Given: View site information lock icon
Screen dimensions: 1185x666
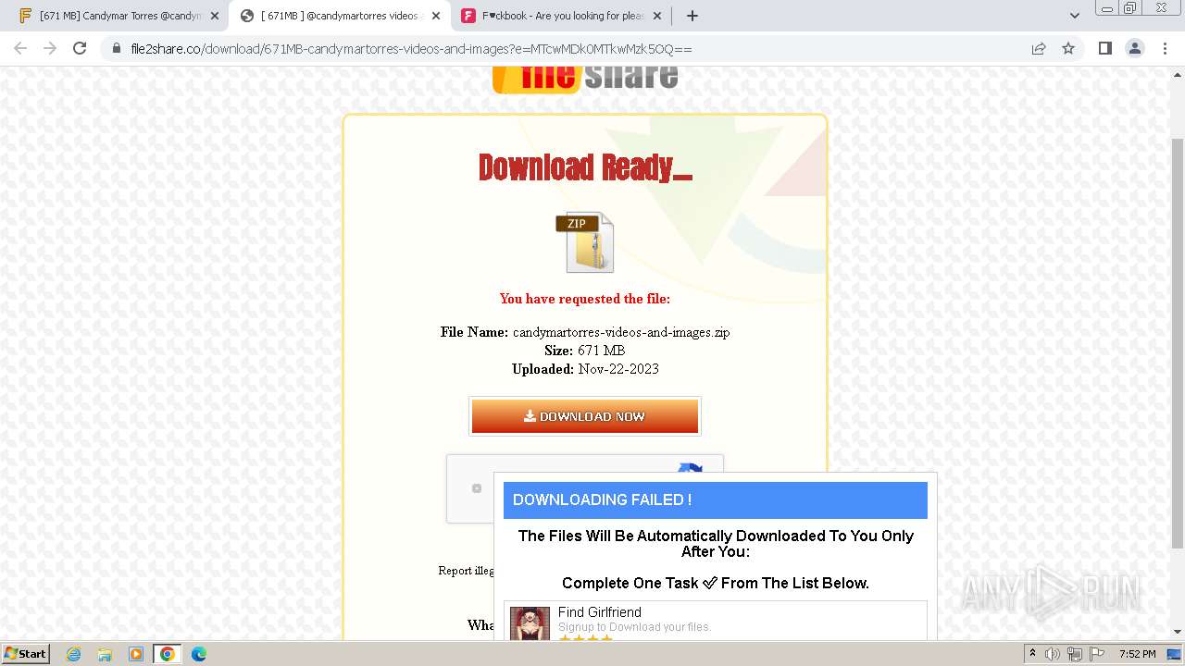Looking at the screenshot, I should (117, 48).
